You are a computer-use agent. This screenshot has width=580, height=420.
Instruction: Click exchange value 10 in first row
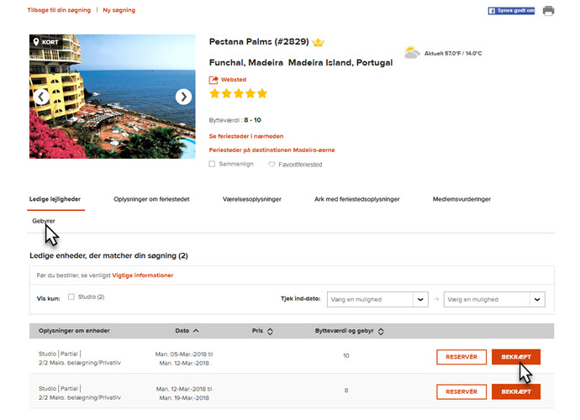[x=345, y=355]
